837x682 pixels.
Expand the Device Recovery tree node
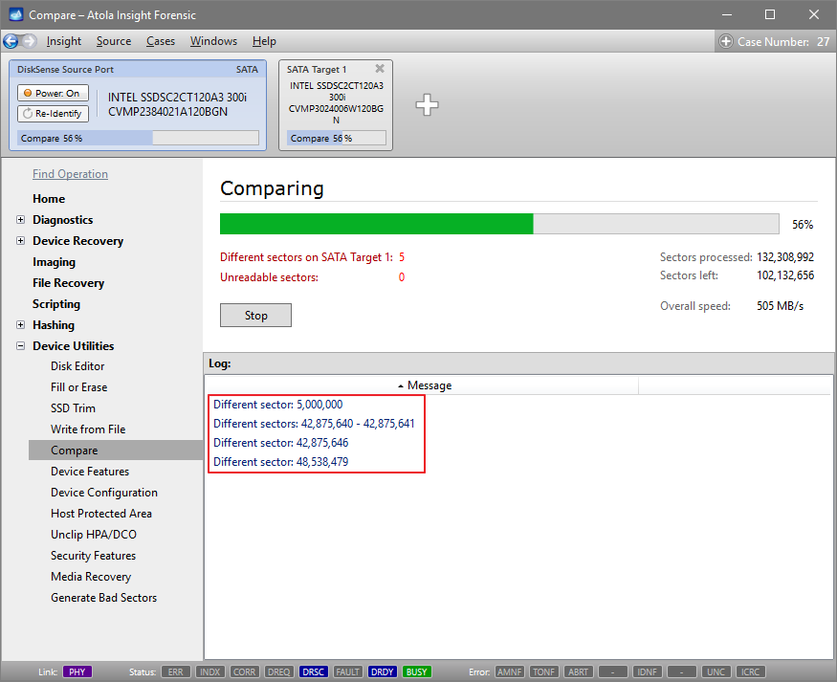click(x=21, y=241)
